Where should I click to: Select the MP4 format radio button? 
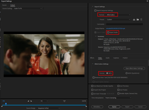(x=107, y=73)
